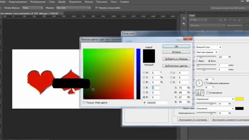
Task: Open the 'Внешний скос' style dropdown
Action: coord(209,47)
